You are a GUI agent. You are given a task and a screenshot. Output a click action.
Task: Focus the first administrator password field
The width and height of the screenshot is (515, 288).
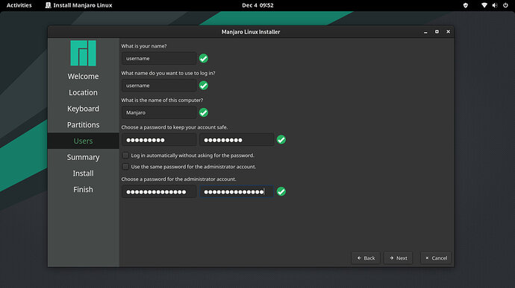point(159,191)
